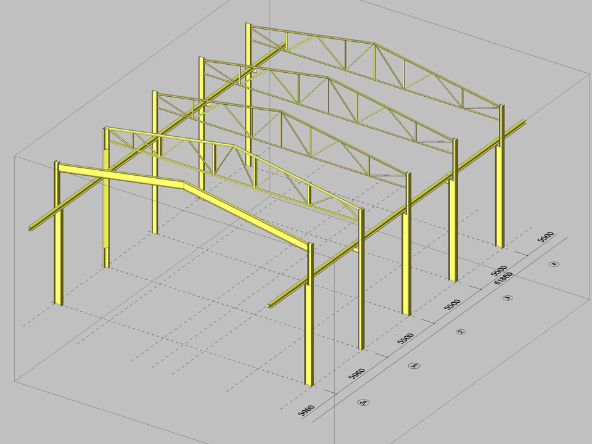Select the second frame's truss apex

(x=232, y=146)
